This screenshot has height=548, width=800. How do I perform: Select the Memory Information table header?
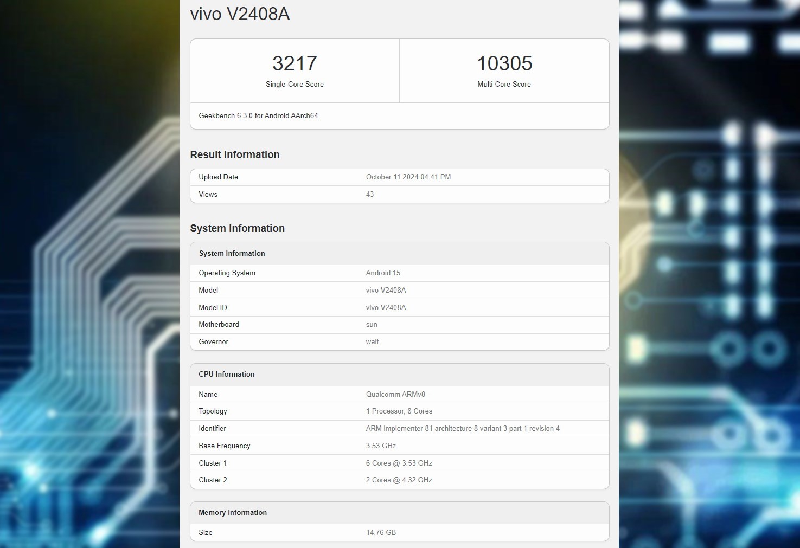232,513
